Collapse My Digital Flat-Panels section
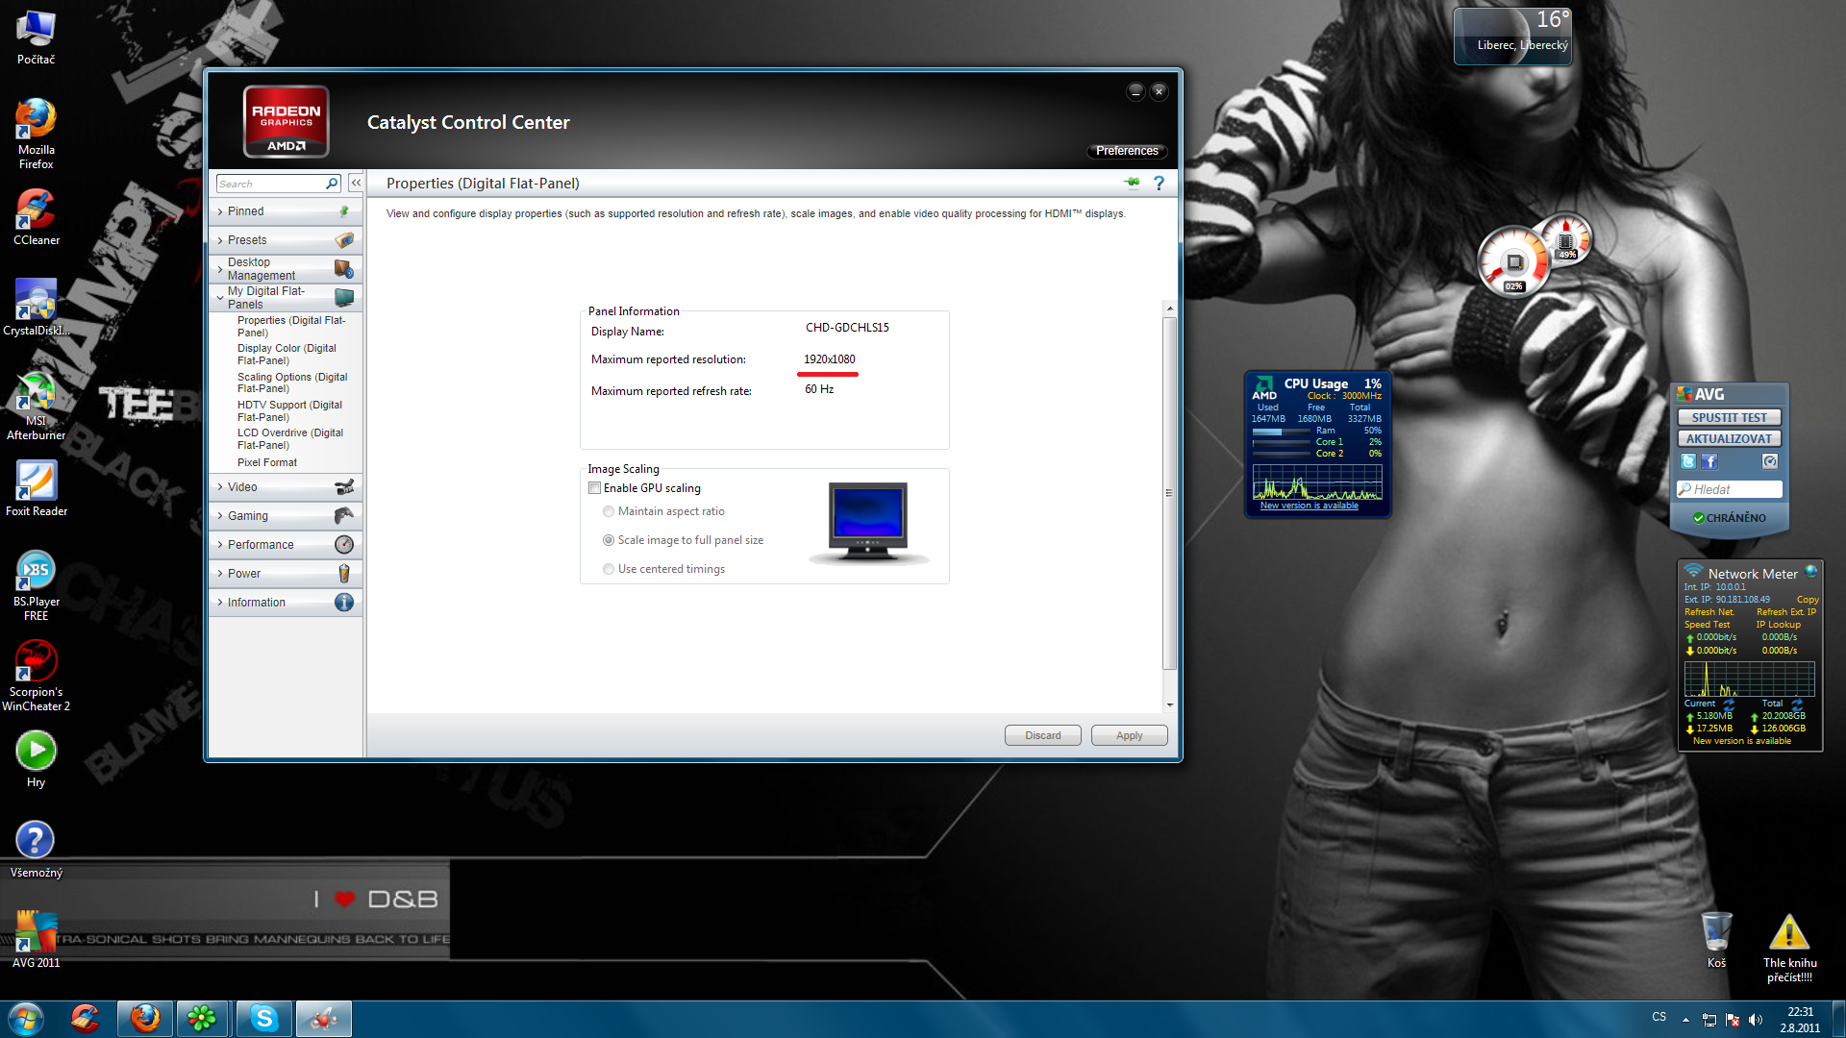The width and height of the screenshot is (1846, 1038). click(x=265, y=298)
